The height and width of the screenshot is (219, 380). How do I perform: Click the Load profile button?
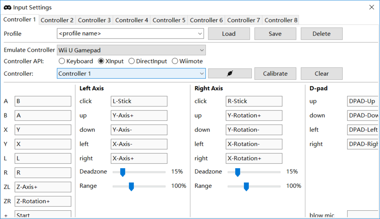[x=229, y=34]
